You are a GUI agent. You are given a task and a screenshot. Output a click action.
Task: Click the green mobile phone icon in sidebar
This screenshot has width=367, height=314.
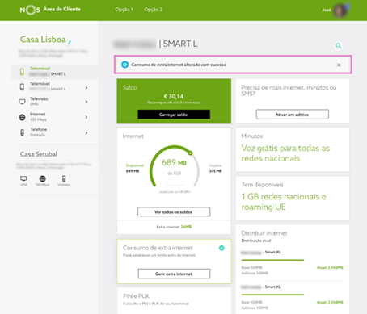22,72
